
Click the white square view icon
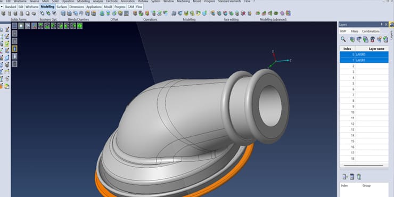pos(21,26)
